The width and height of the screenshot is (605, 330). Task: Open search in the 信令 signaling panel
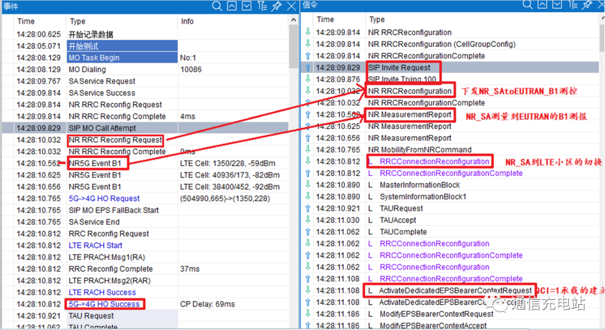[x=528, y=4]
